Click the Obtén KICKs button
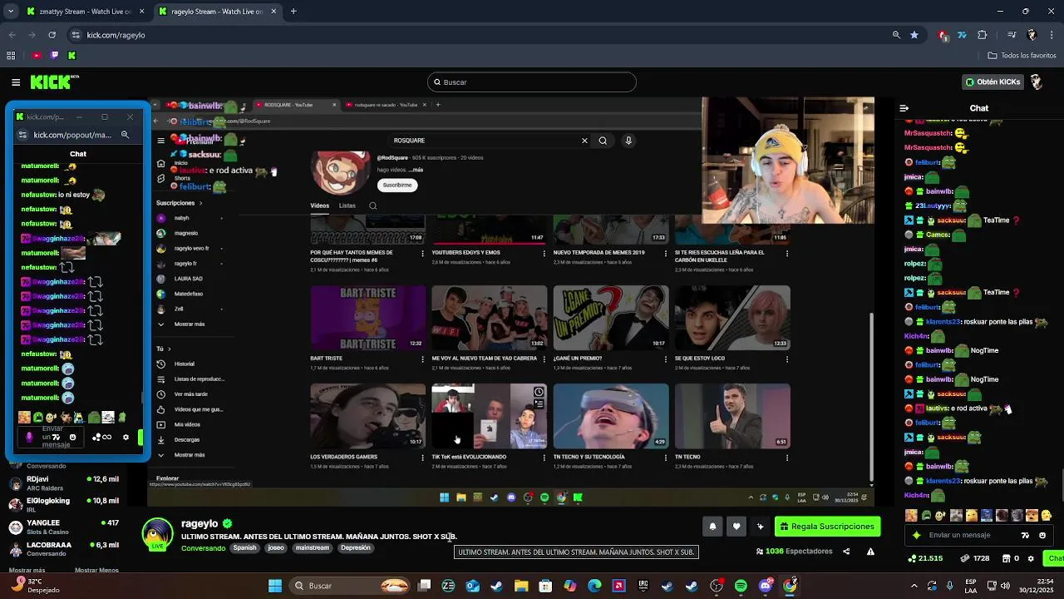Viewport: 1064px width, 599px height. point(993,82)
